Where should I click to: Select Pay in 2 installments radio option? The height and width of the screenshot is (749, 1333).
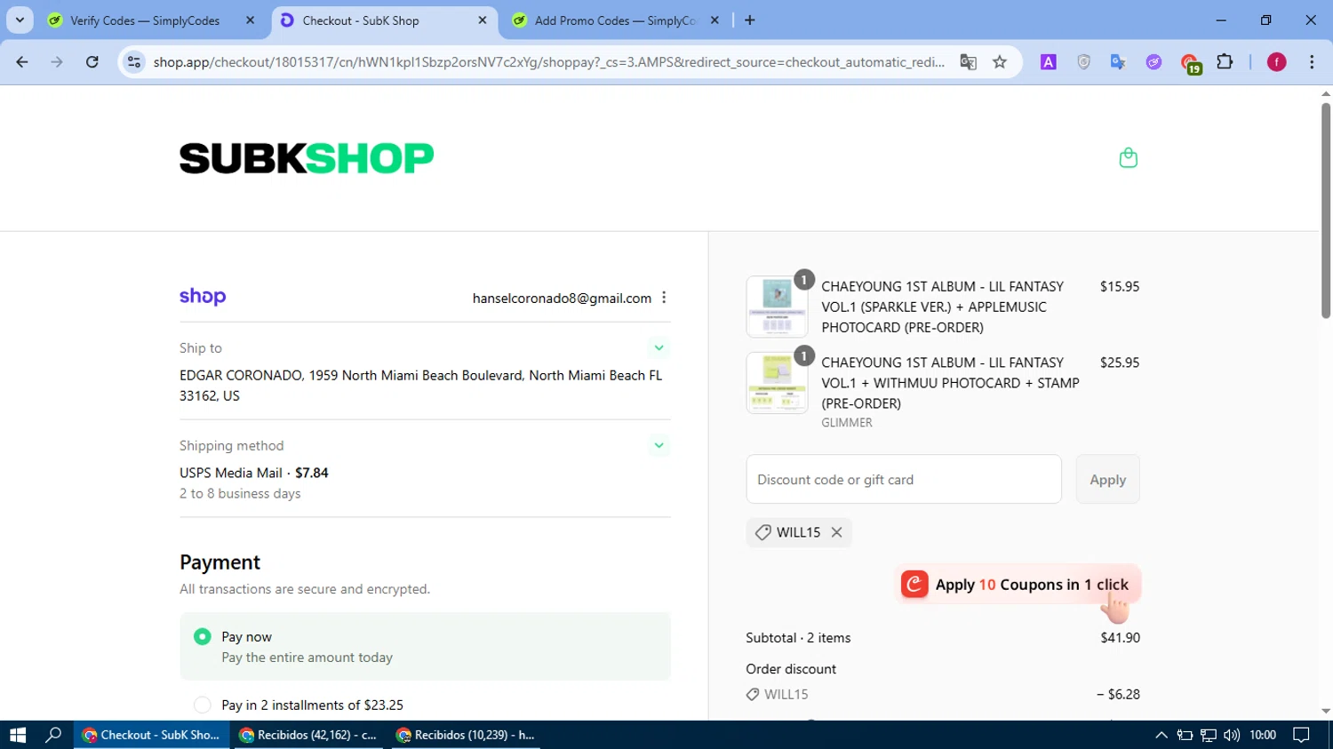(203, 705)
